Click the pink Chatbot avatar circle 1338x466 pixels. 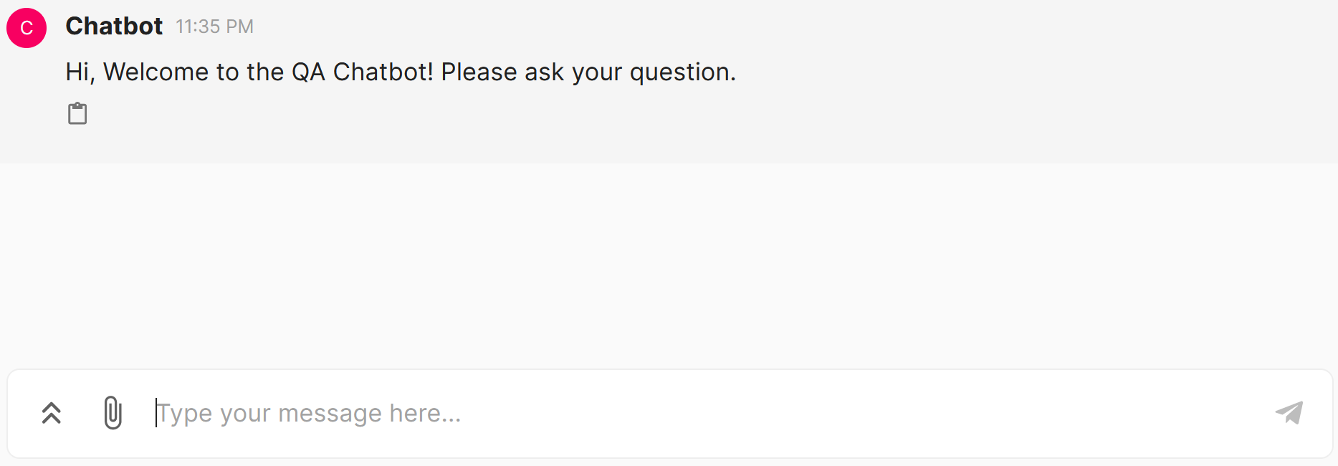point(27,28)
